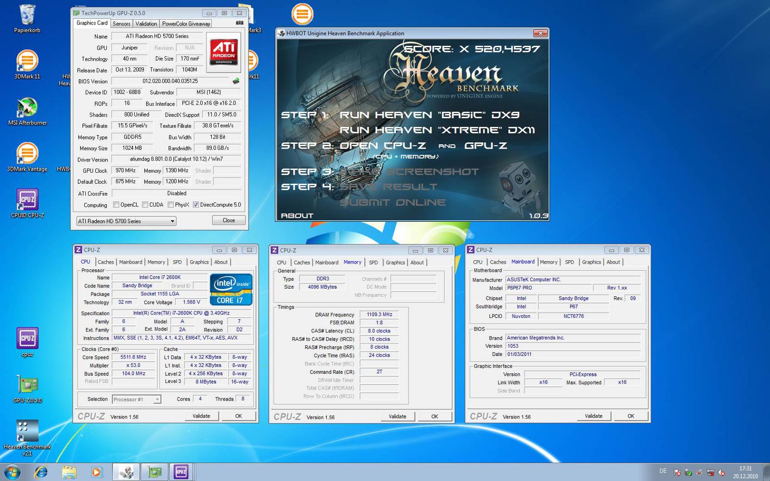
Task: Switch to Sensors tab in GPU-Z
Action: [x=121, y=24]
